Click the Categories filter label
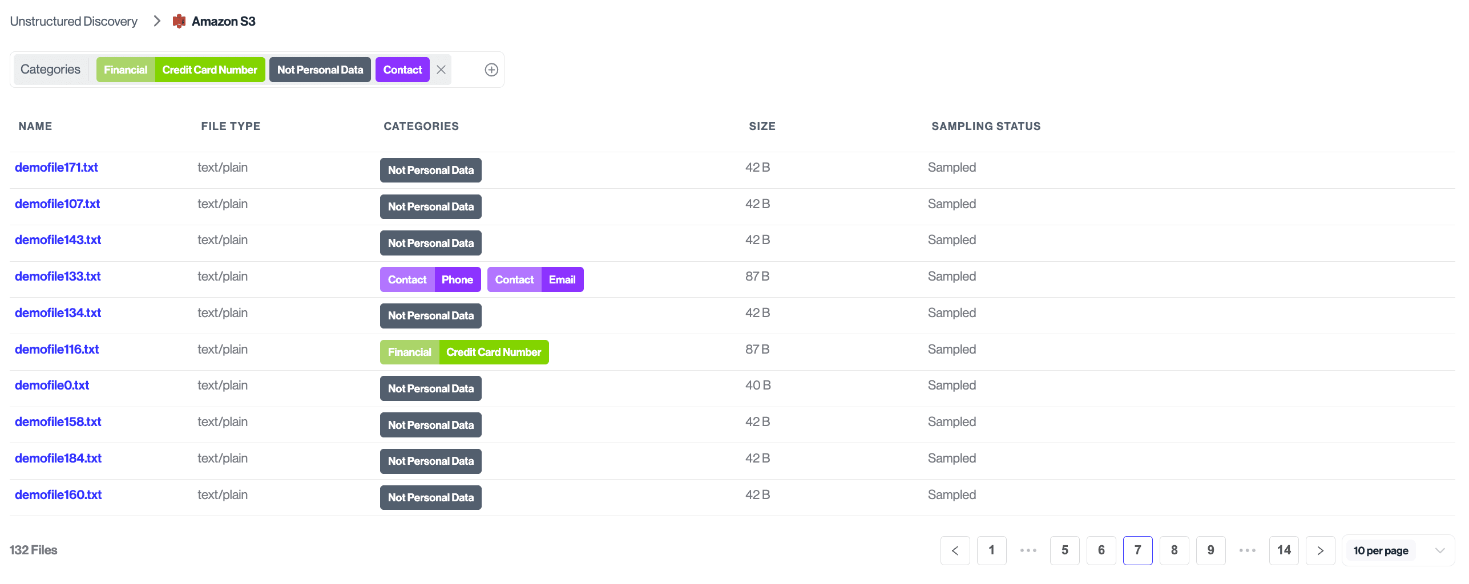Image resolution: width=1469 pixels, height=584 pixels. pyautogui.click(x=50, y=70)
